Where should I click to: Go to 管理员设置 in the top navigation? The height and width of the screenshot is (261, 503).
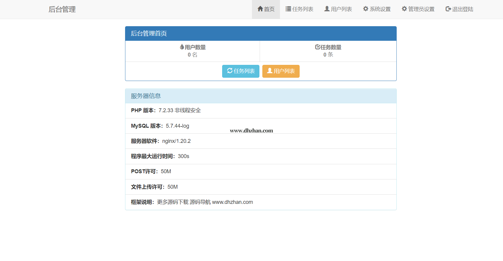coord(421,9)
